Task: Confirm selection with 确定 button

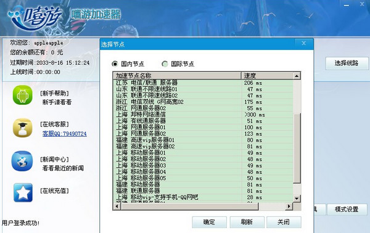Action: coord(209,222)
